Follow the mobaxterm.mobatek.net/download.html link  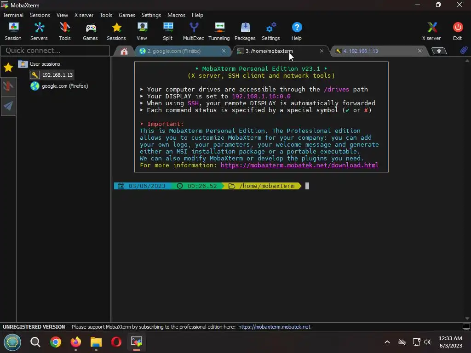pos(299,165)
